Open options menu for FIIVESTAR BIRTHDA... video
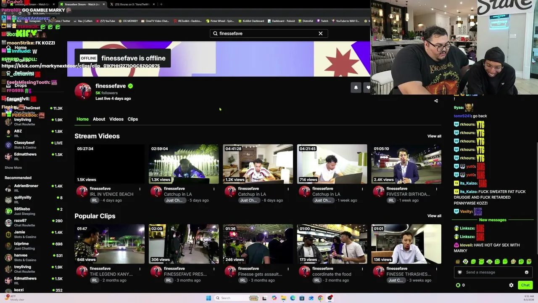 [437, 189]
